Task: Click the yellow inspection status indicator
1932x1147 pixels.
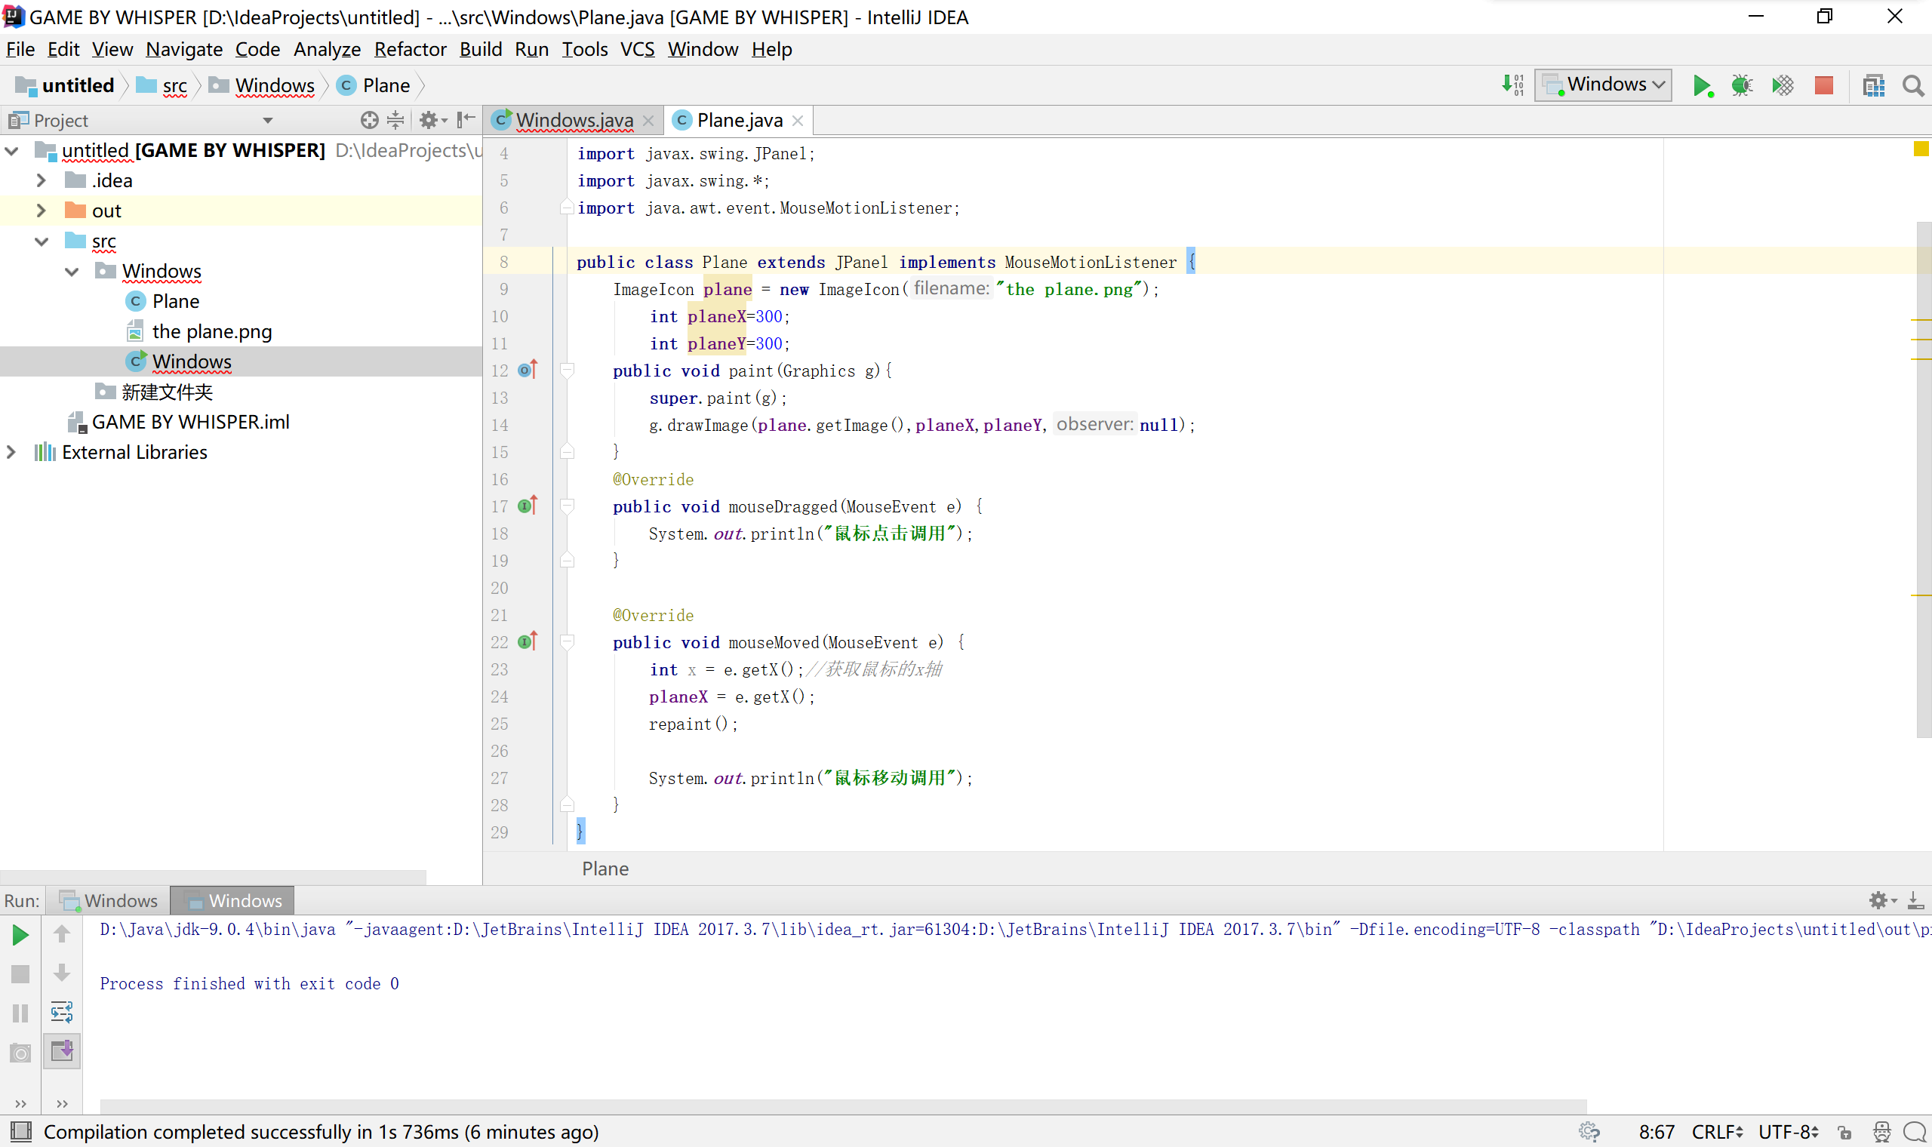Action: [1921, 149]
